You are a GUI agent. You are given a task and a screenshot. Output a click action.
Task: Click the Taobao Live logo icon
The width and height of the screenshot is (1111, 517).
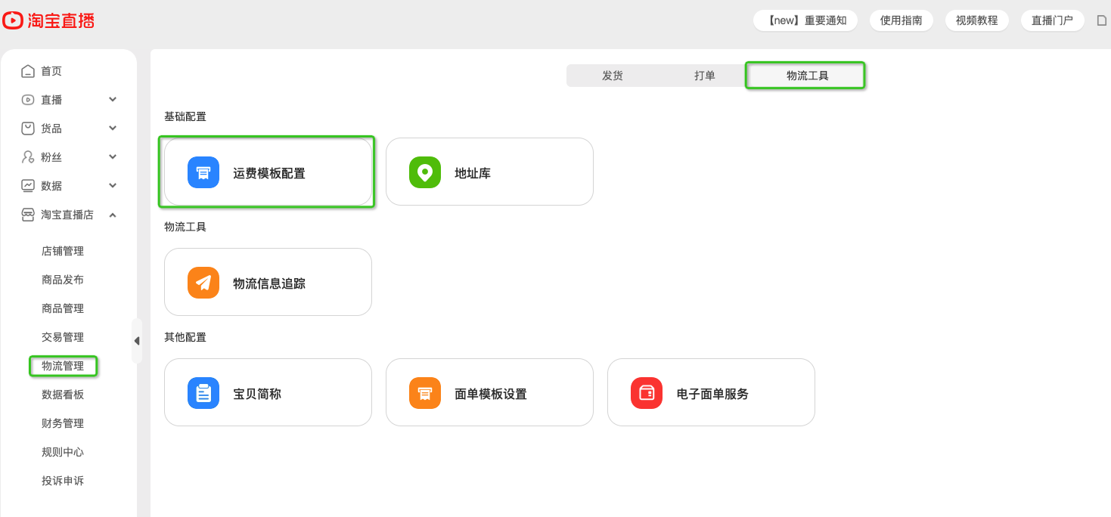13,20
